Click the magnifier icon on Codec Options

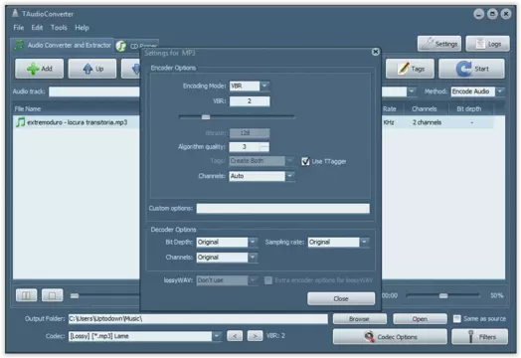(369, 337)
